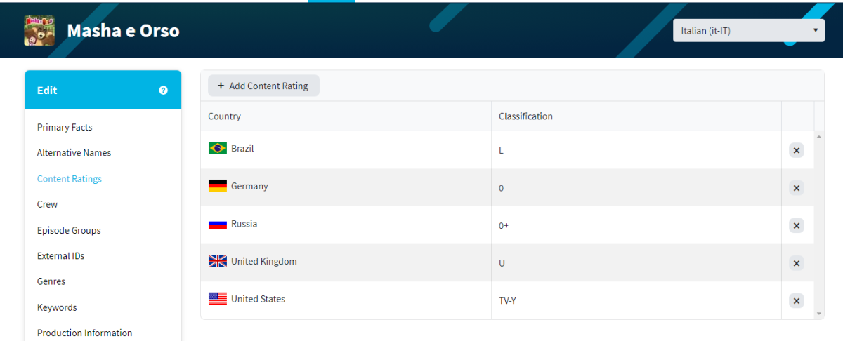Click the Germany country name
The width and height of the screenshot is (843, 341).
[249, 186]
